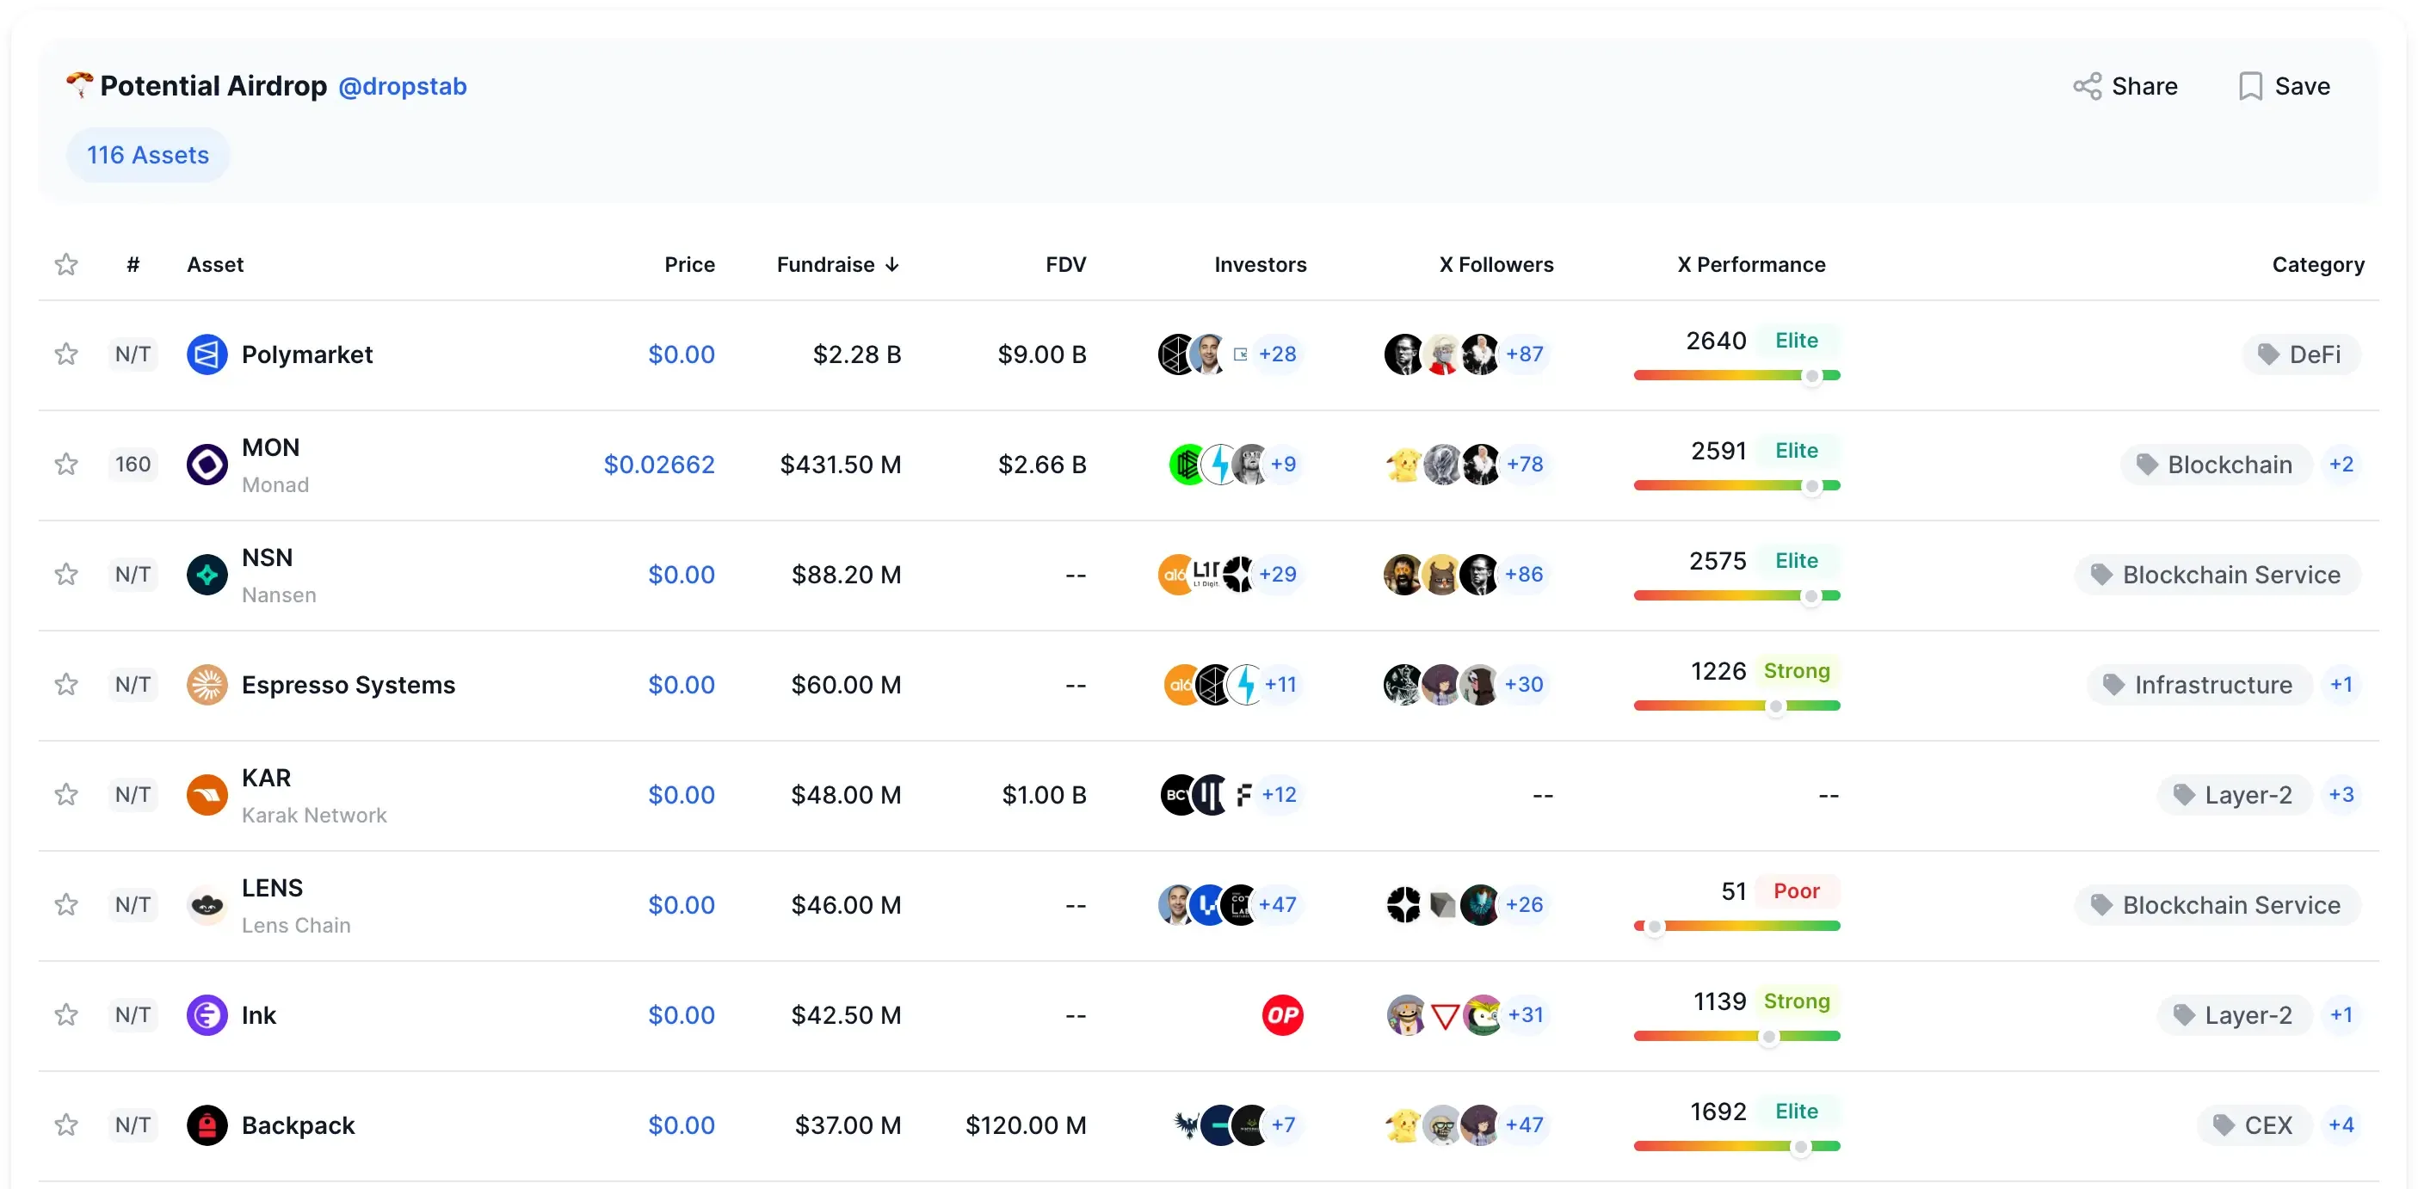Sort by the FDV column header

(1065, 264)
